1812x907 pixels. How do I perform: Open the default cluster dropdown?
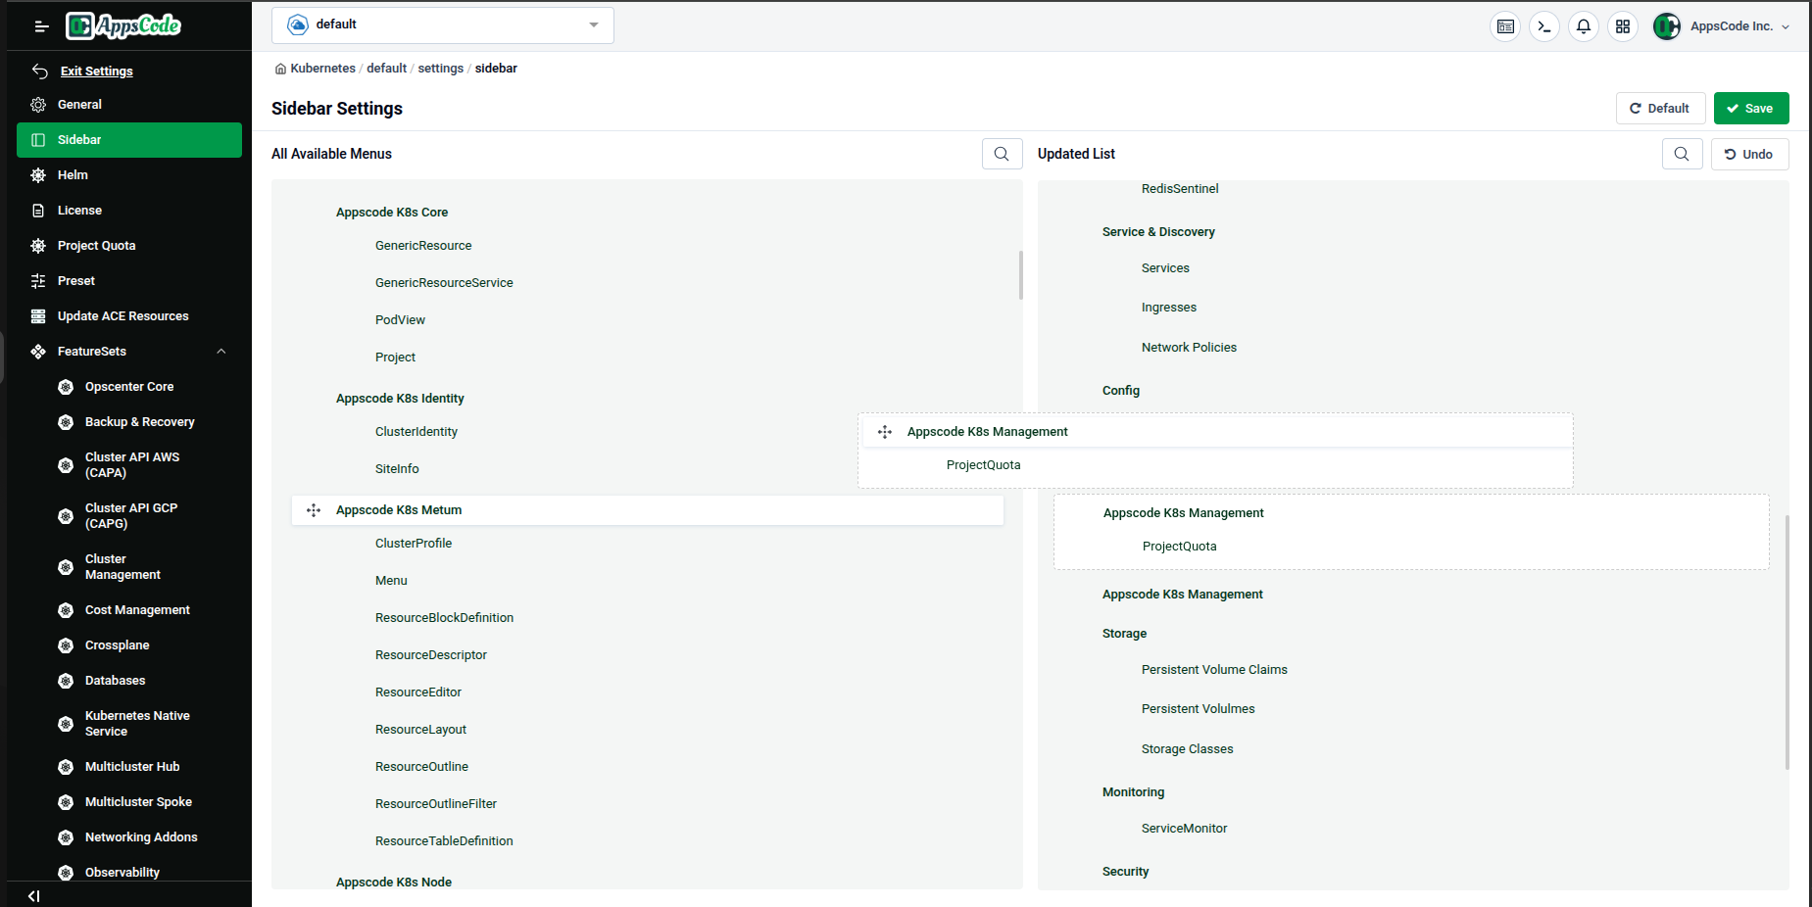pyautogui.click(x=442, y=24)
